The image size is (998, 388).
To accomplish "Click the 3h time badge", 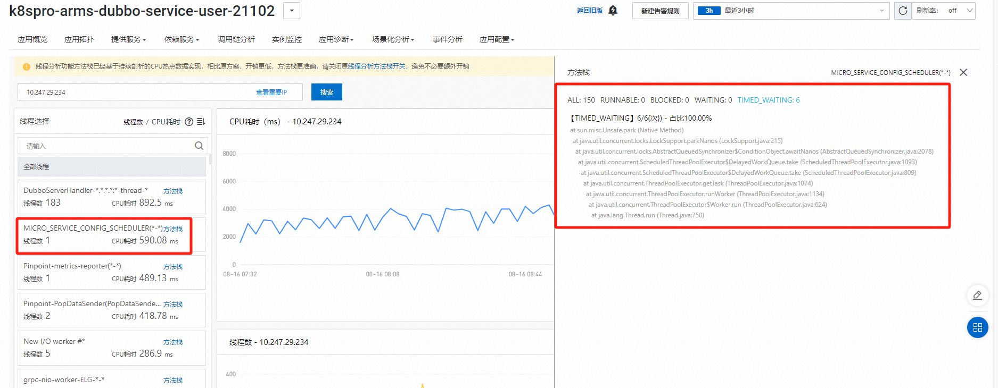I will 709,11.
